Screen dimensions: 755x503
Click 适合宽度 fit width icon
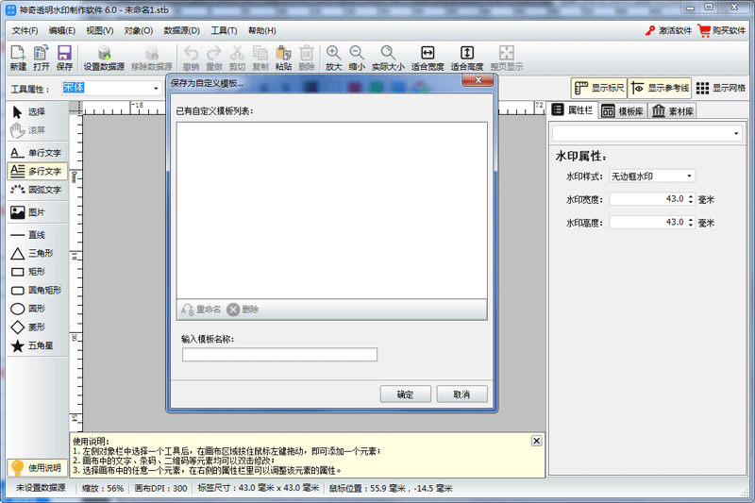[428, 58]
